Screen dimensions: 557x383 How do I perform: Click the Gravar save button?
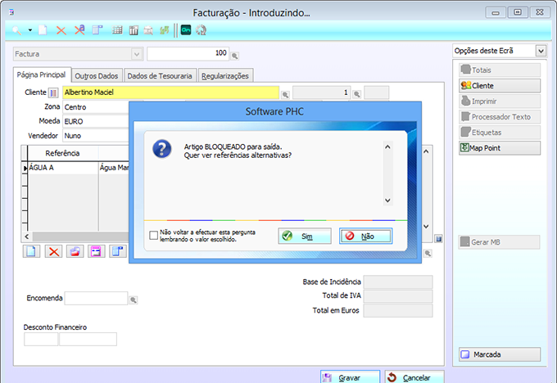tap(351, 377)
